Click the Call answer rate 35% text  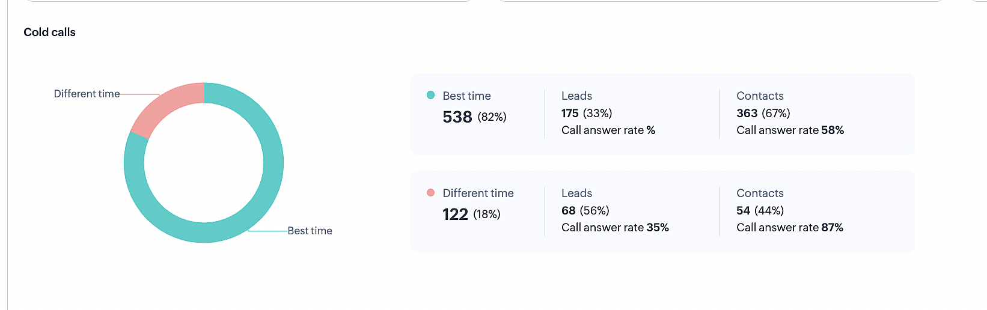[615, 227]
